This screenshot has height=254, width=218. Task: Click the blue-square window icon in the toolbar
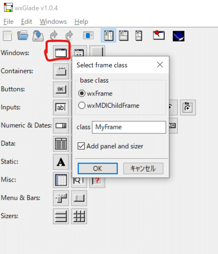pos(88,35)
